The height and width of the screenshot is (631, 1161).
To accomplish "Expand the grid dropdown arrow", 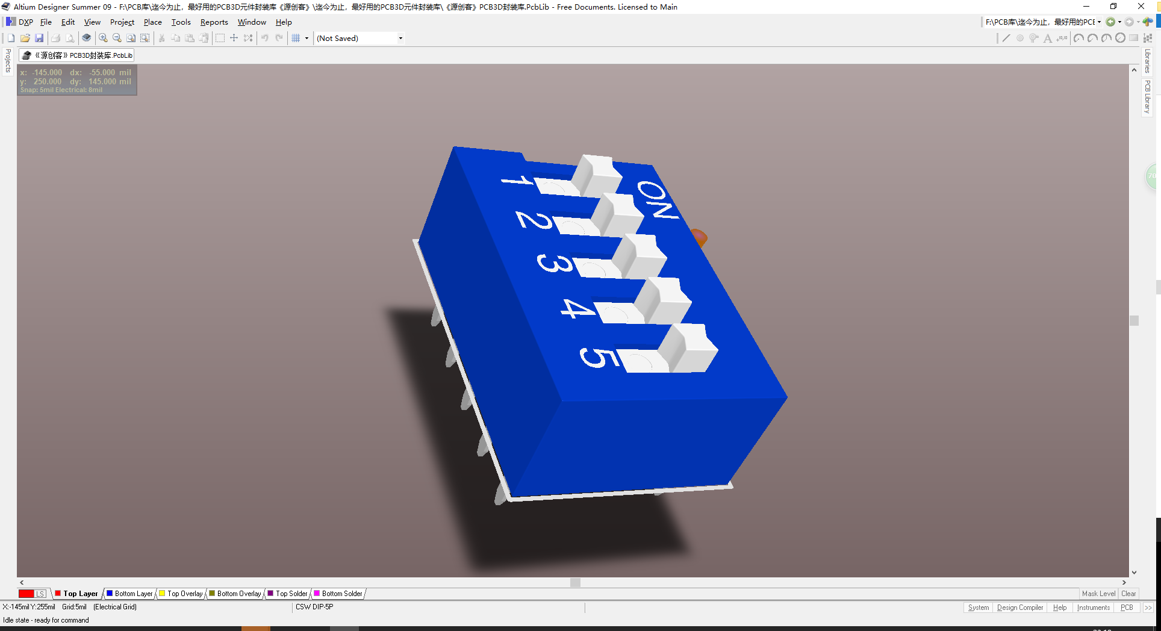I will pos(307,38).
